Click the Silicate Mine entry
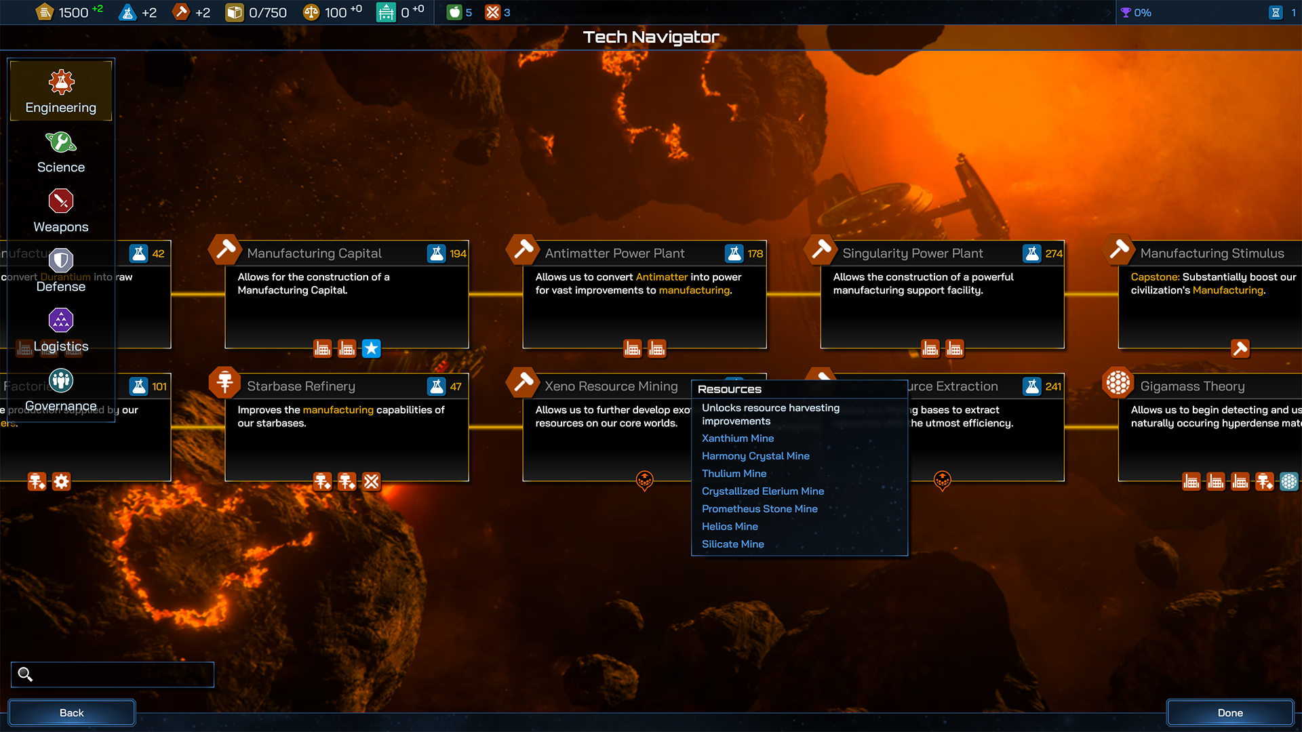The width and height of the screenshot is (1302, 732). point(732,544)
